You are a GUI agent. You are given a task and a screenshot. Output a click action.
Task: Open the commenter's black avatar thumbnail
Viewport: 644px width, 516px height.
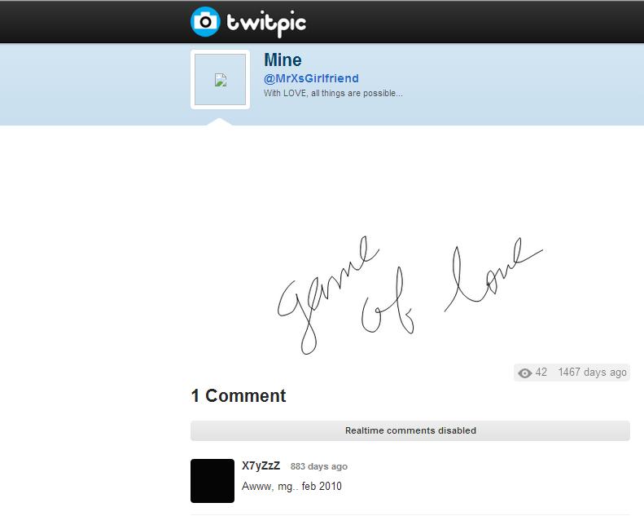pos(212,481)
